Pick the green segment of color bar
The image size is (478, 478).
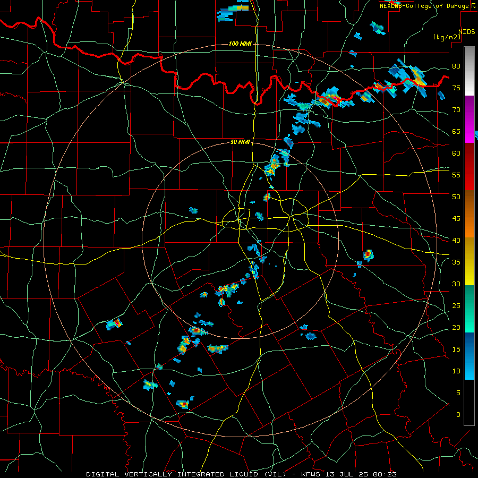tap(469, 309)
